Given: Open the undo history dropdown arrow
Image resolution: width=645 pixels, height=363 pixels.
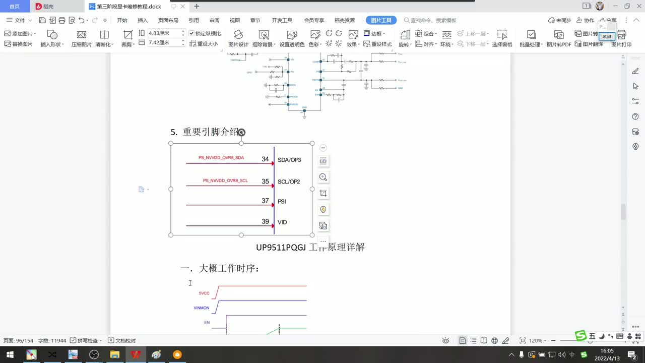Looking at the screenshot, I should (87, 20).
